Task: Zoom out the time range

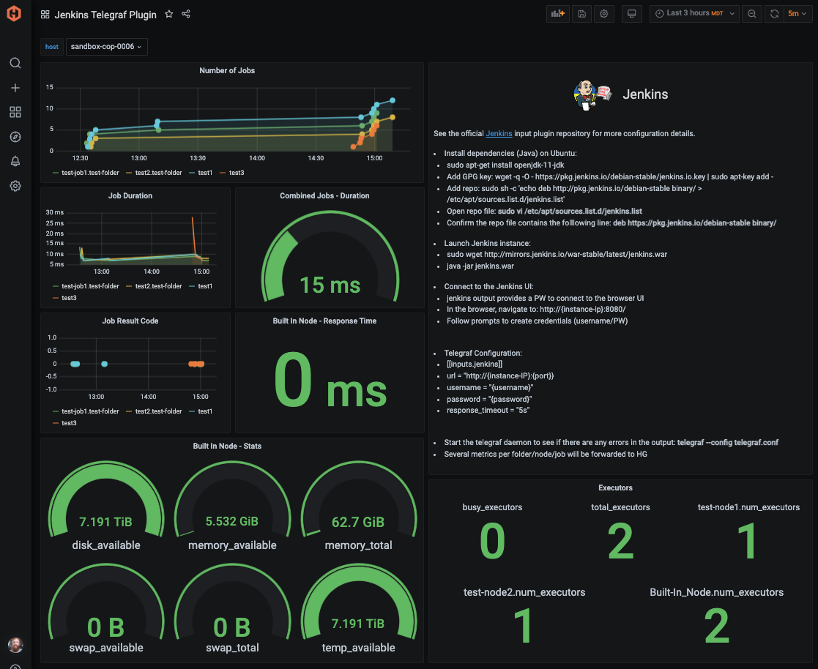Action: pyautogui.click(x=752, y=14)
